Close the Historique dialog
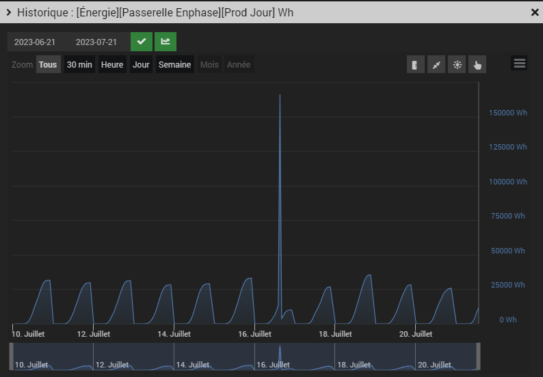The image size is (543, 377). click(x=535, y=12)
